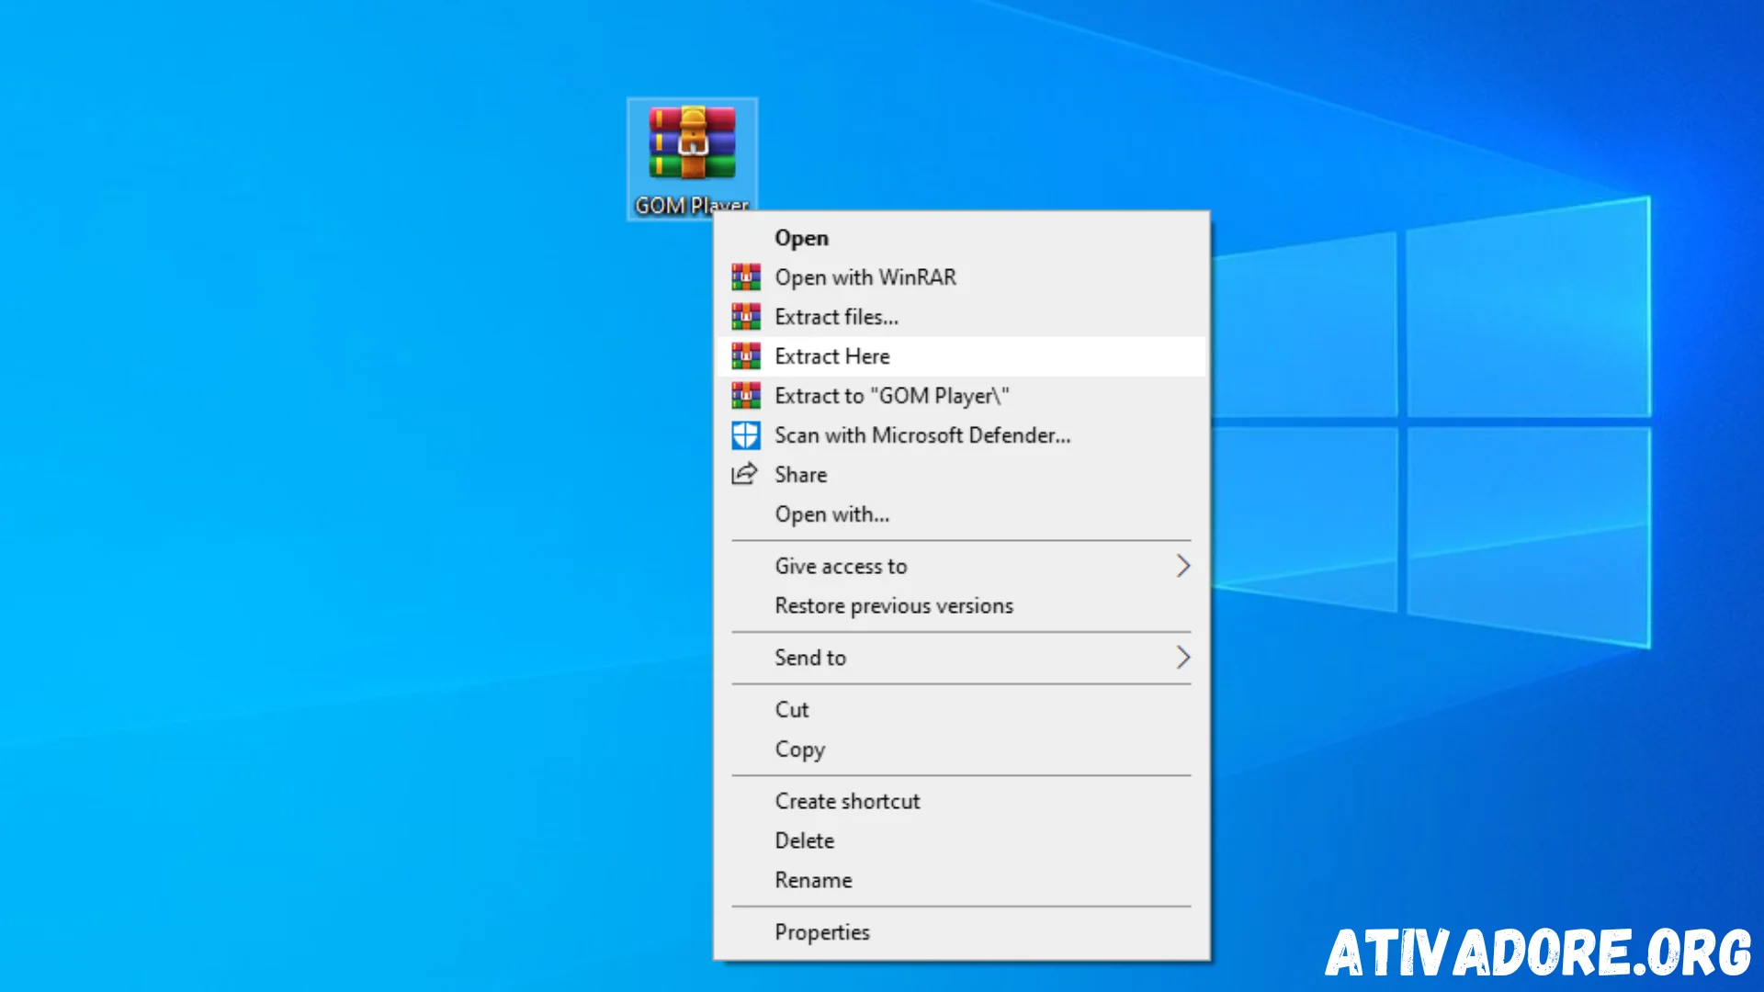Image resolution: width=1764 pixels, height=992 pixels.
Task: Select the Microsoft Defender scan icon
Action: [744, 434]
